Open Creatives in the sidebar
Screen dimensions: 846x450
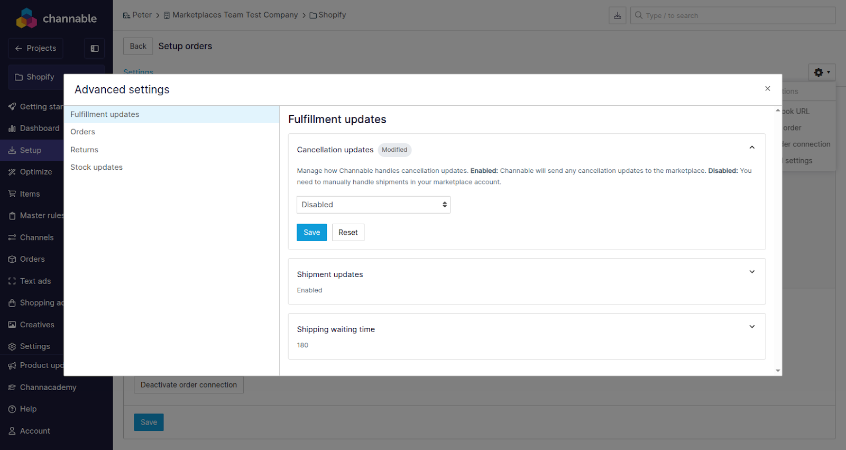(36, 325)
